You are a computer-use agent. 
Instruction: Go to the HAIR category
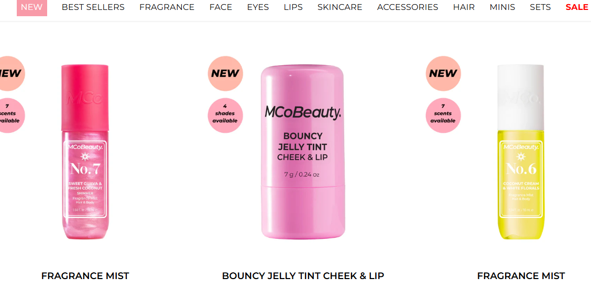pyautogui.click(x=464, y=7)
